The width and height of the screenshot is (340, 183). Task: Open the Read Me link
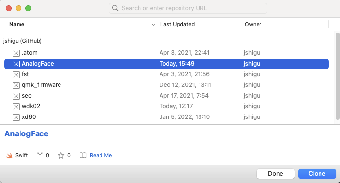[x=101, y=155]
